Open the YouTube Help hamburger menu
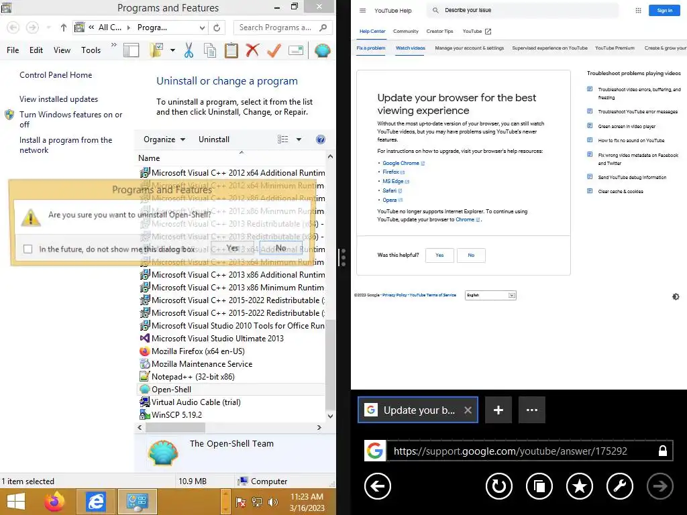The height and width of the screenshot is (515, 687). 362,11
